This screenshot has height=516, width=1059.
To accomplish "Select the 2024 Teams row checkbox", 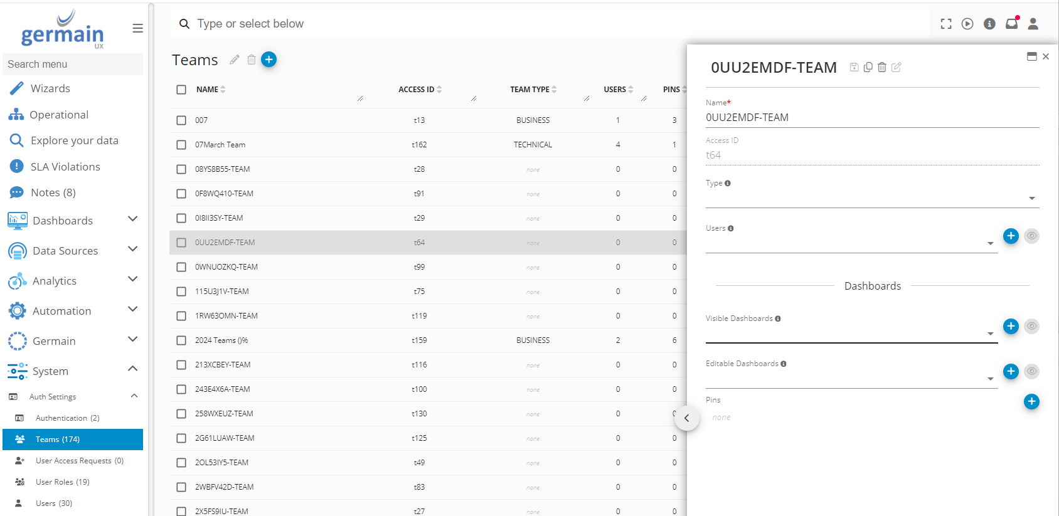I will click(181, 340).
